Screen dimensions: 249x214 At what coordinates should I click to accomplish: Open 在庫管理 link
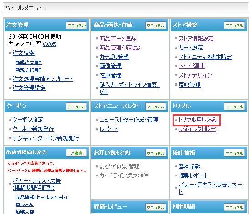pyautogui.click(x=110, y=75)
